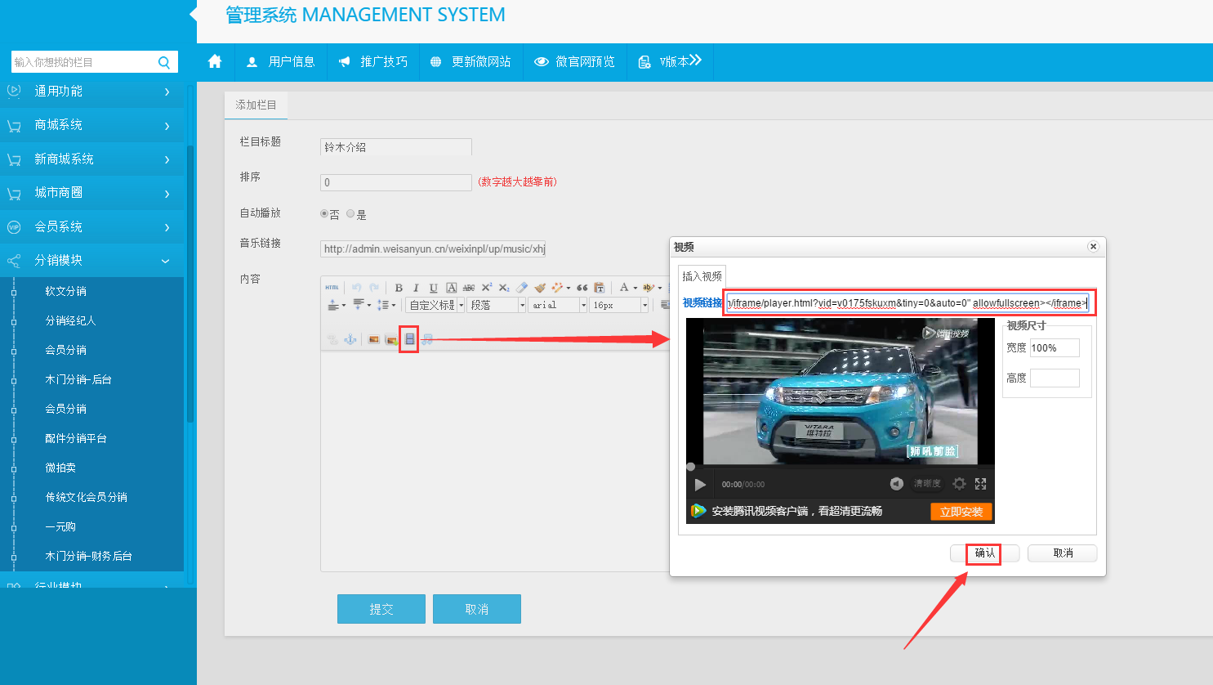Viewport: 1213px width, 685px height.
Task: Click the font color A icon
Action: (624, 288)
